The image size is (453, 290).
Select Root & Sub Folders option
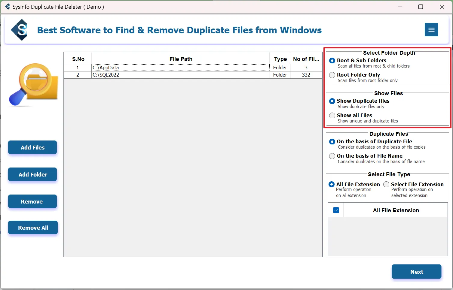(x=332, y=61)
